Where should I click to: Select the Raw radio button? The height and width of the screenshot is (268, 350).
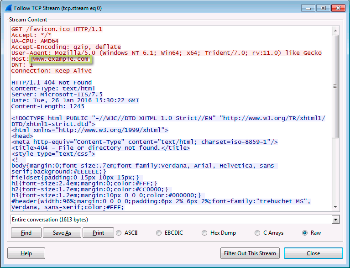[305, 233]
